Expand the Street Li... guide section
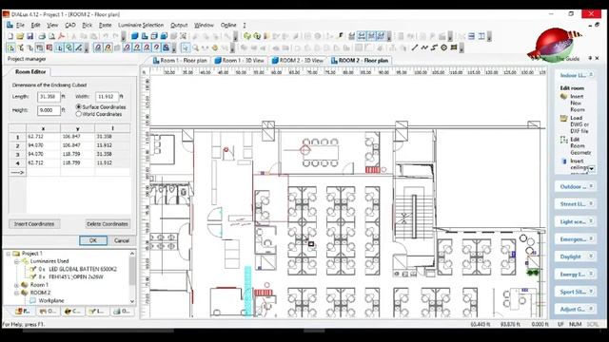This screenshot has width=609, height=342. [x=591, y=204]
